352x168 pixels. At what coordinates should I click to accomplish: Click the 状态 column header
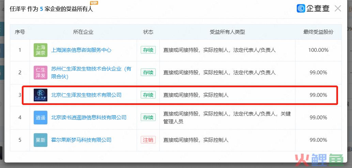click(148, 32)
